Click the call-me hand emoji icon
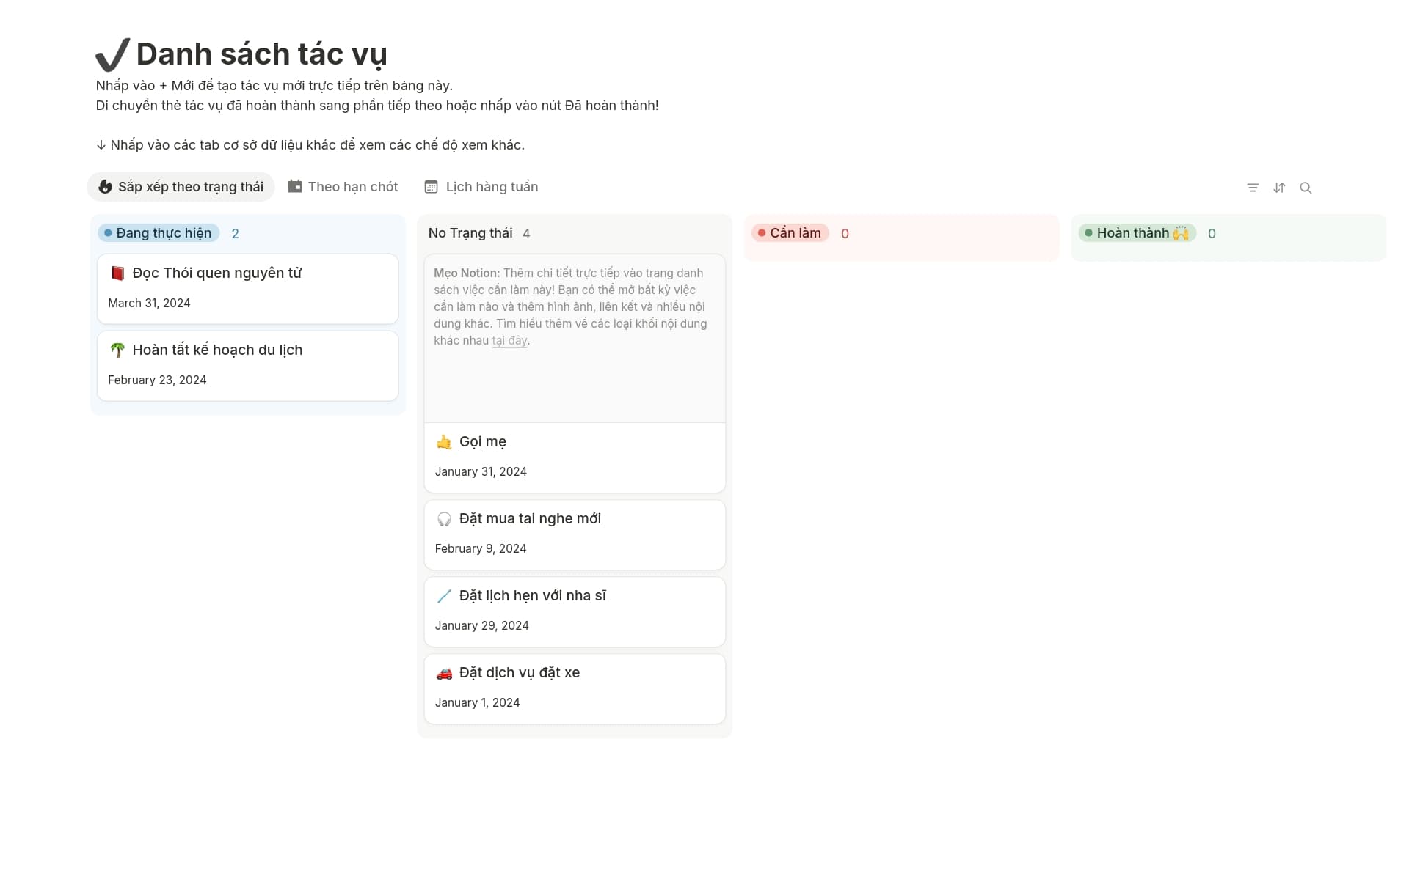 tap(444, 442)
